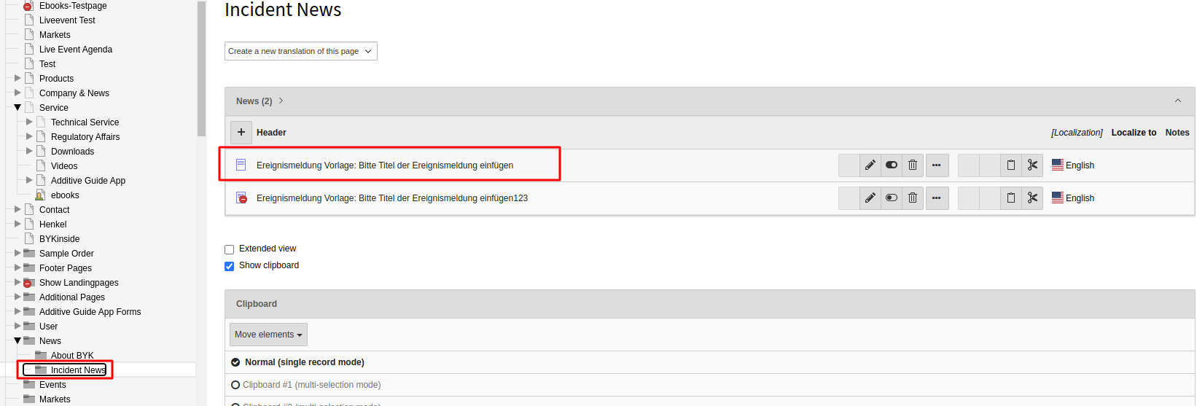Select the Events folder in the page tree
This screenshot has height=406, width=1197.
(52, 385)
